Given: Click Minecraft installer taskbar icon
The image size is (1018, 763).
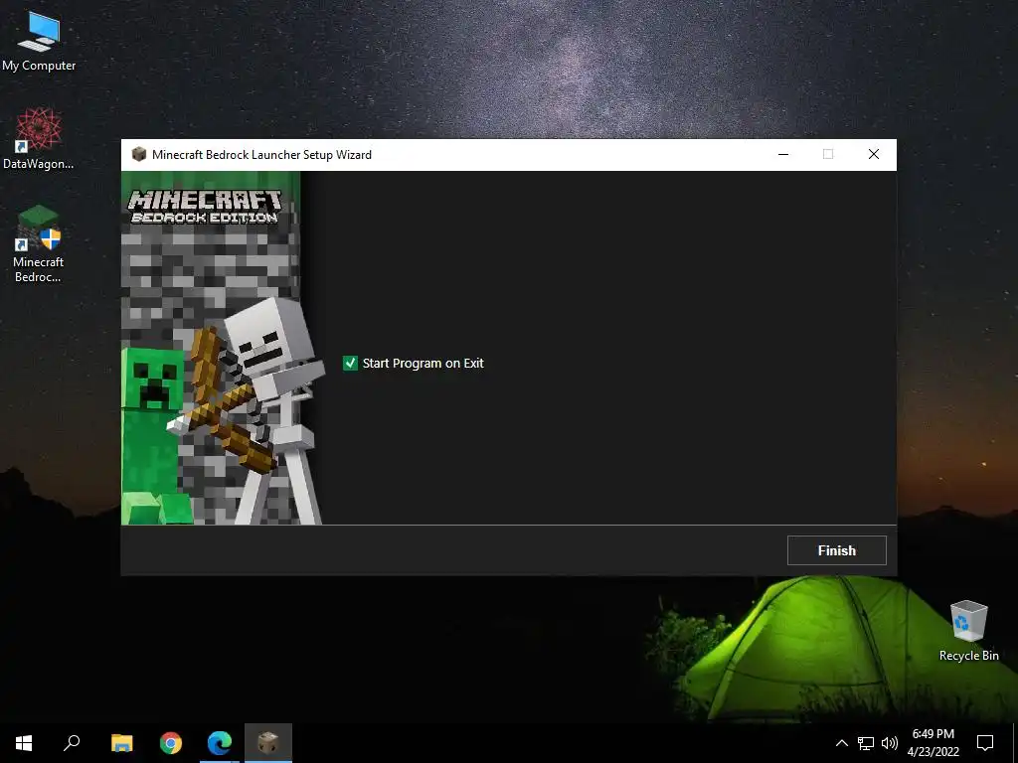Looking at the screenshot, I should pos(268,743).
